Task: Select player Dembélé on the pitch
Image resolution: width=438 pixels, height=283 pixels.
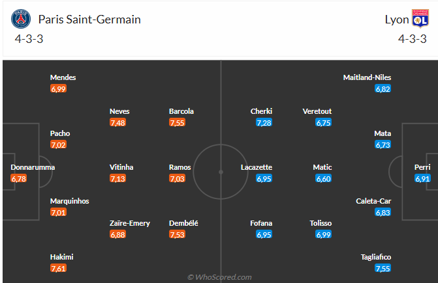Action: coord(183,223)
